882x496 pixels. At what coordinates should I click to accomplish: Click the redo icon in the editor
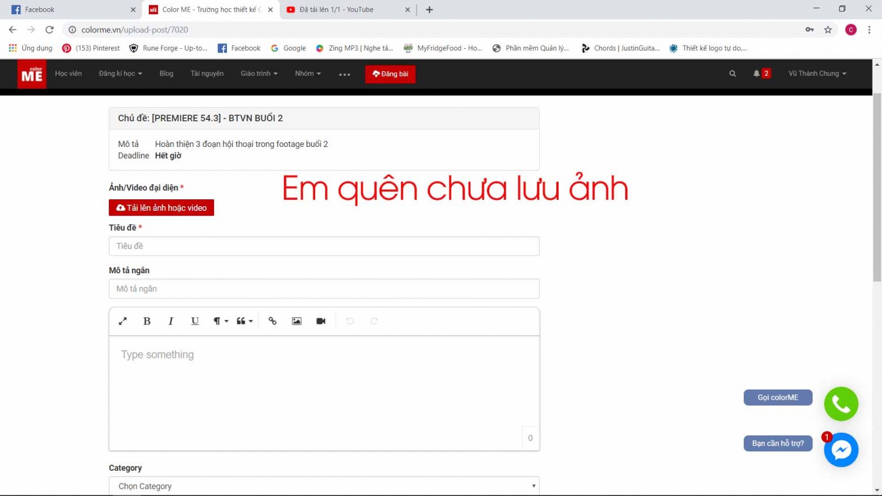(374, 321)
